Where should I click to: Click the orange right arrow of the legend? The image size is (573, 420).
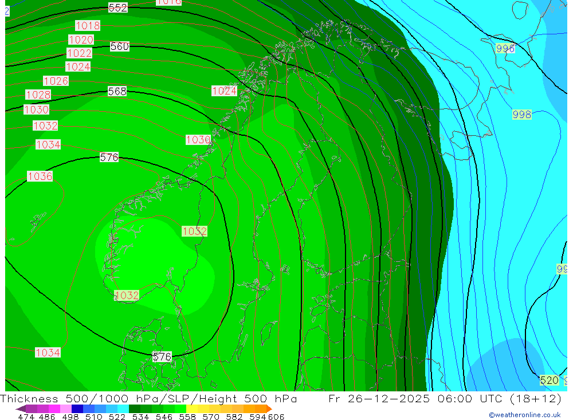tap(269, 409)
